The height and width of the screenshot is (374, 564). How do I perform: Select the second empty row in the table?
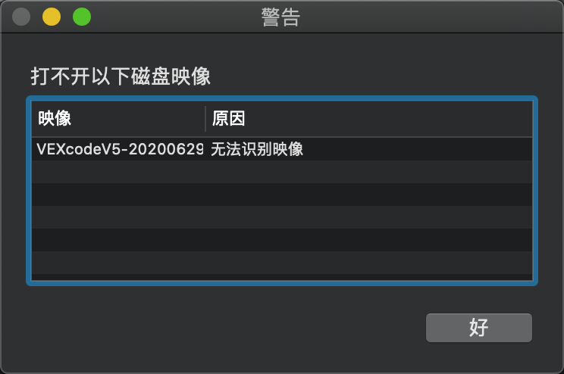tap(282, 195)
